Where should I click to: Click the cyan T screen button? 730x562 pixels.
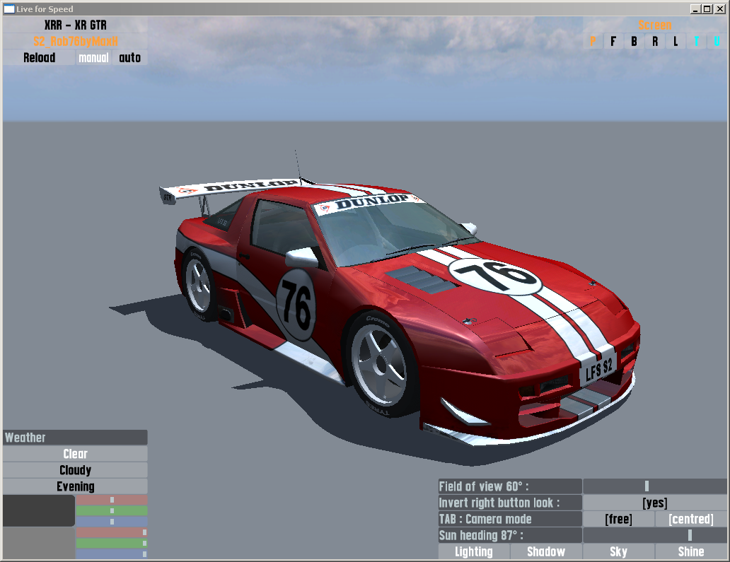tap(697, 42)
